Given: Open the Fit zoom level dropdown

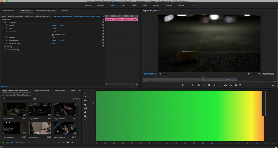Looking at the screenshot, I should (x=163, y=74).
